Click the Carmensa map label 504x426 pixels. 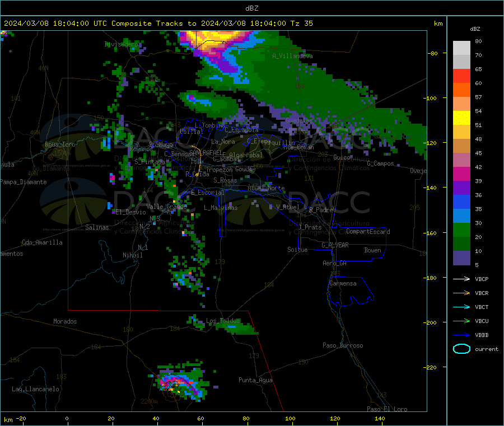click(343, 283)
